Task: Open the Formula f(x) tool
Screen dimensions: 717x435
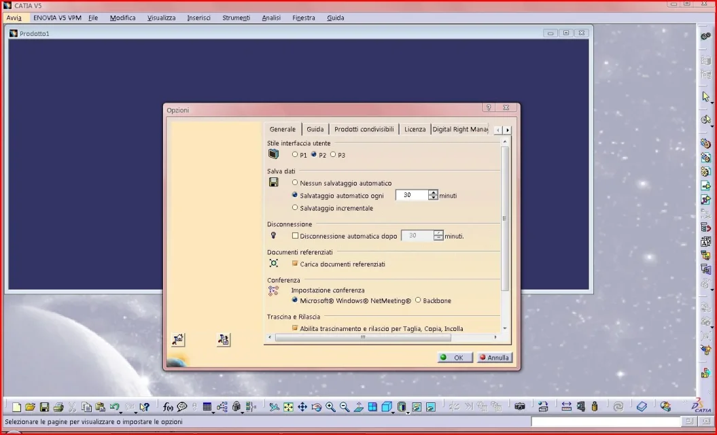Action: [x=168, y=407]
